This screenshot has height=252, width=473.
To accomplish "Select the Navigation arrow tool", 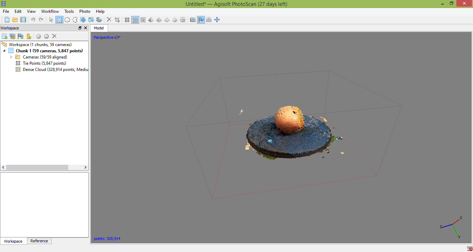I will [51, 20].
